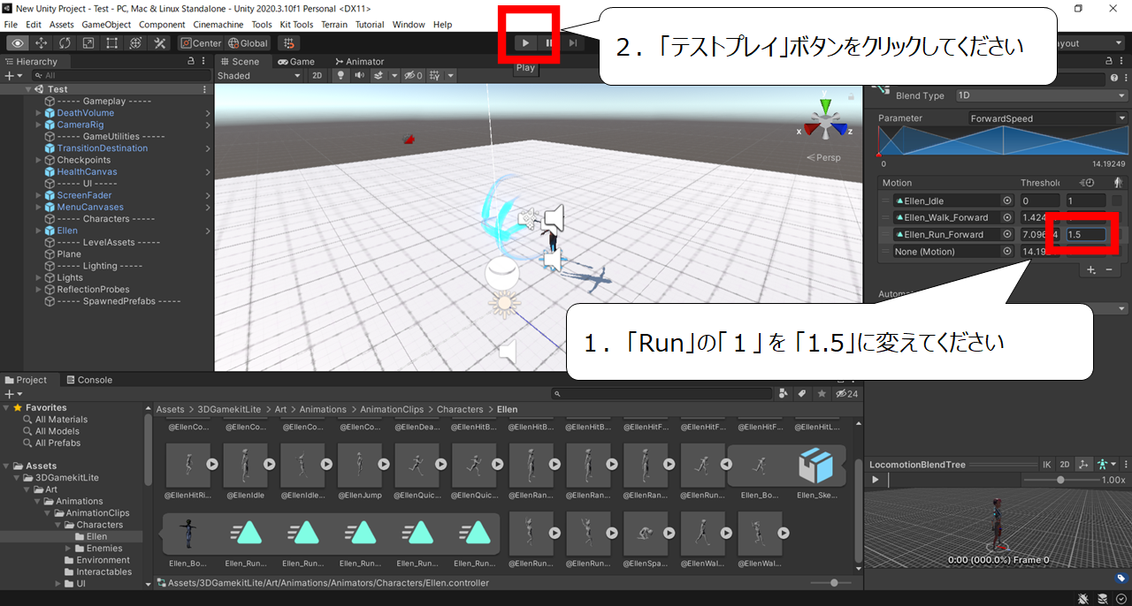Open project create (+) dropdown
The height and width of the screenshot is (606, 1132).
pos(12,394)
